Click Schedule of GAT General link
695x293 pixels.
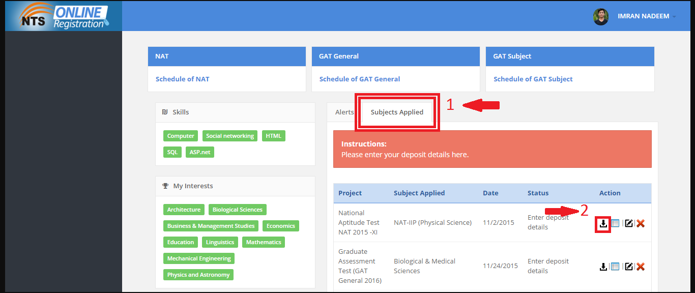click(359, 79)
